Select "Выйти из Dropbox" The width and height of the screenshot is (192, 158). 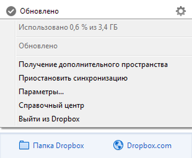[x=49, y=119]
